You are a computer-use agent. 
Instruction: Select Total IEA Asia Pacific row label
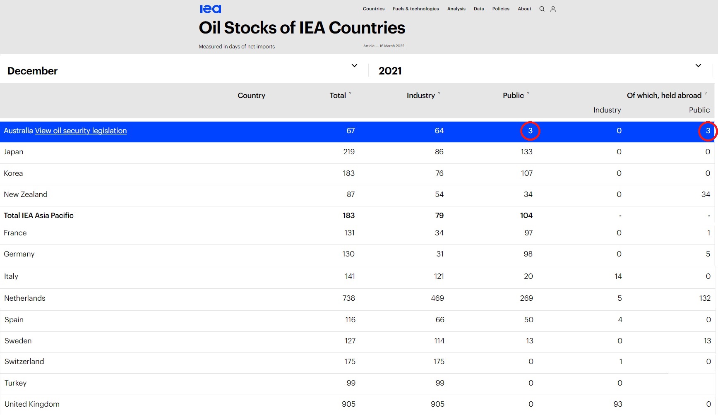pos(38,216)
